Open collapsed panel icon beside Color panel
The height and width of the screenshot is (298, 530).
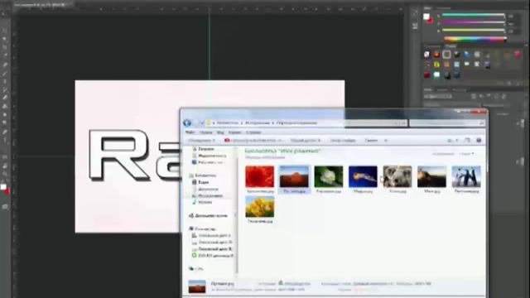tap(415, 26)
